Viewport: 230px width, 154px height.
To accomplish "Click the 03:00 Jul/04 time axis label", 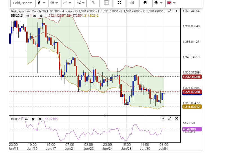I will click(163, 147).
